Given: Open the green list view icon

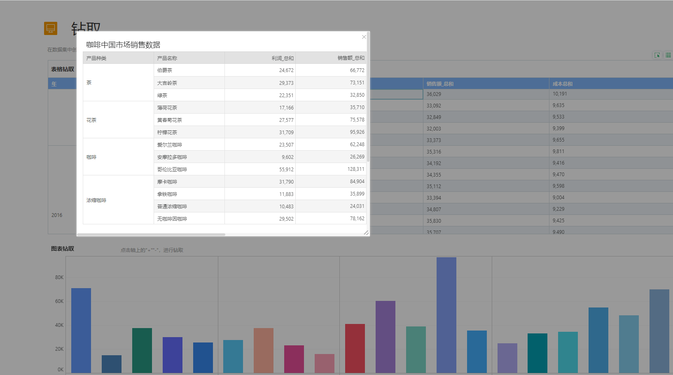Looking at the screenshot, I should [x=668, y=55].
